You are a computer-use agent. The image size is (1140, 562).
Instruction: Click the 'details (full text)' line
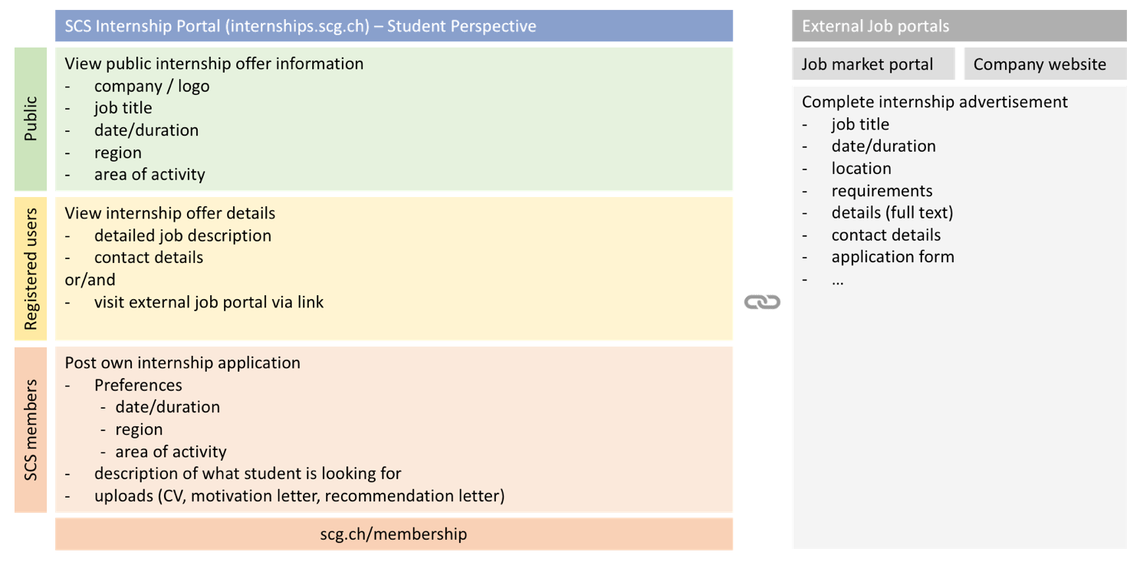point(892,213)
